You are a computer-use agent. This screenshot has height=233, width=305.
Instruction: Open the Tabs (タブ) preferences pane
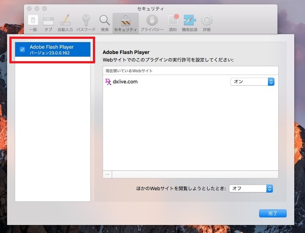pos(48,23)
